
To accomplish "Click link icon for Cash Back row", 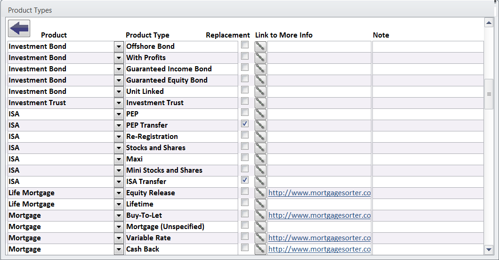I will [260, 249].
